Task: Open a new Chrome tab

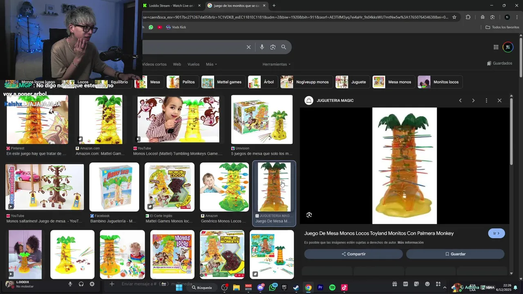Action: pos(274,6)
